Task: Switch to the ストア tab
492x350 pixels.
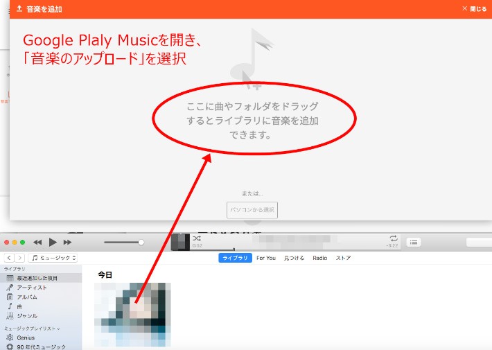Action: tap(343, 258)
